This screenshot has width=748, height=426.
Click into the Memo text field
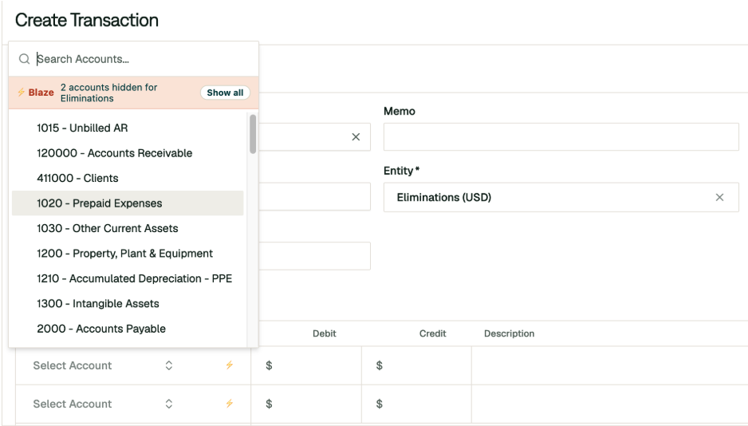tap(561, 137)
